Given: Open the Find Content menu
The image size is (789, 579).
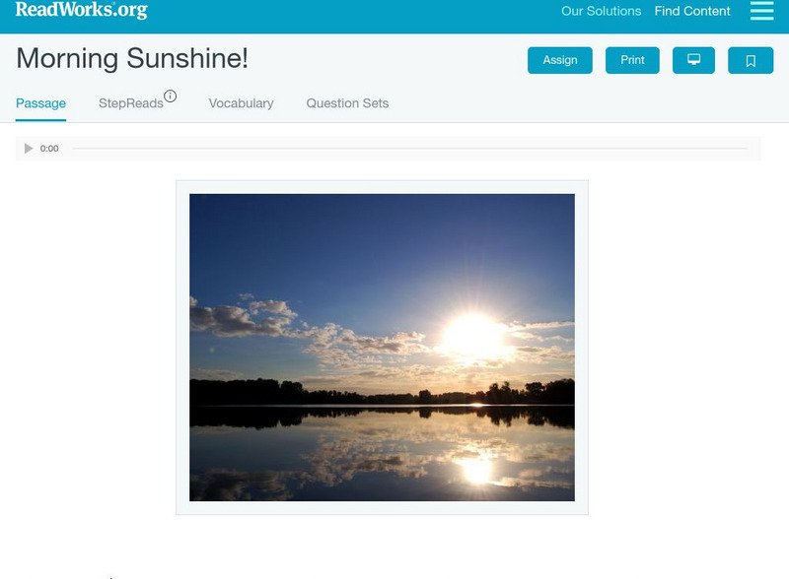Looking at the screenshot, I should tap(692, 11).
